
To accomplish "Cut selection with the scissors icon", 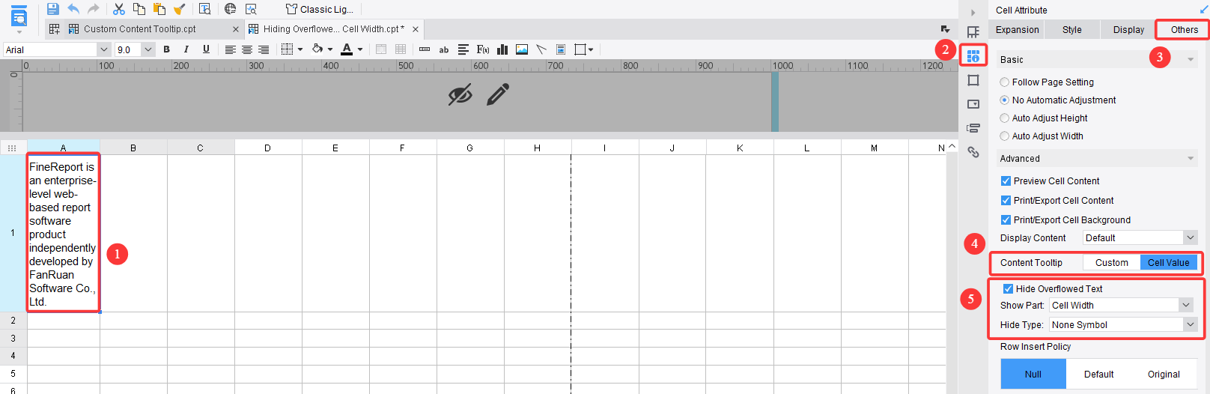I will pos(119,9).
